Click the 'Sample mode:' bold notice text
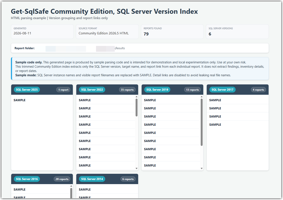The height and width of the screenshot is (200, 283). pyautogui.click(x=26, y=75)
